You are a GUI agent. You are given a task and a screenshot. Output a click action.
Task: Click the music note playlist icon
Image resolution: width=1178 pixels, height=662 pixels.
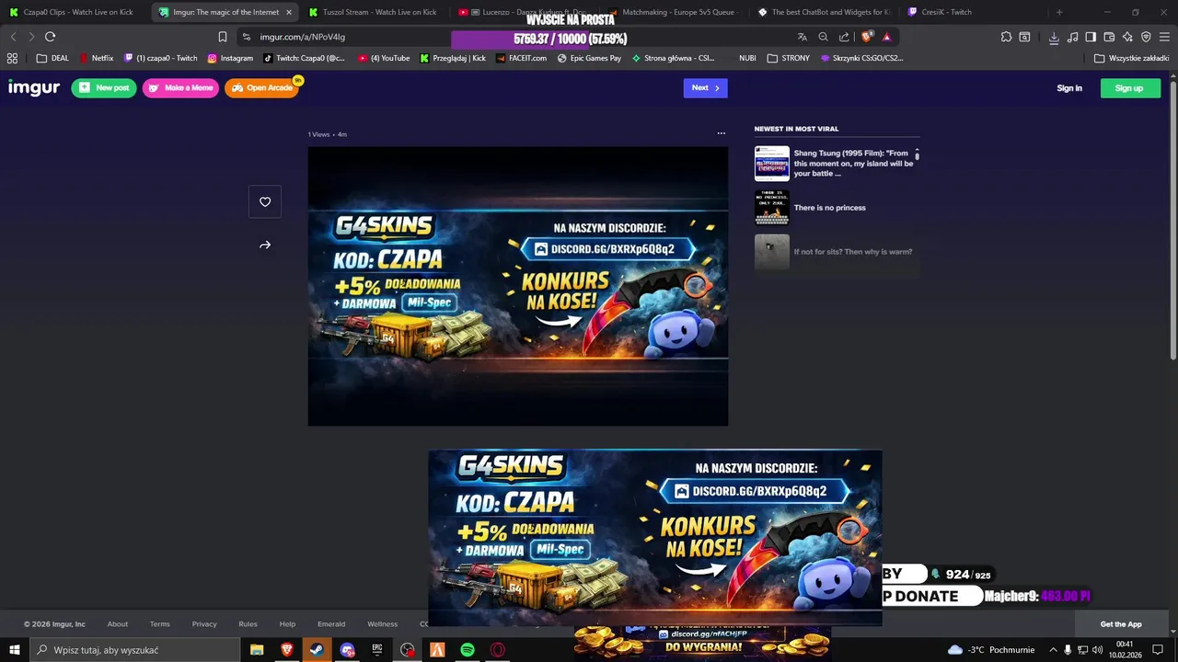(x=1072, y=37)
